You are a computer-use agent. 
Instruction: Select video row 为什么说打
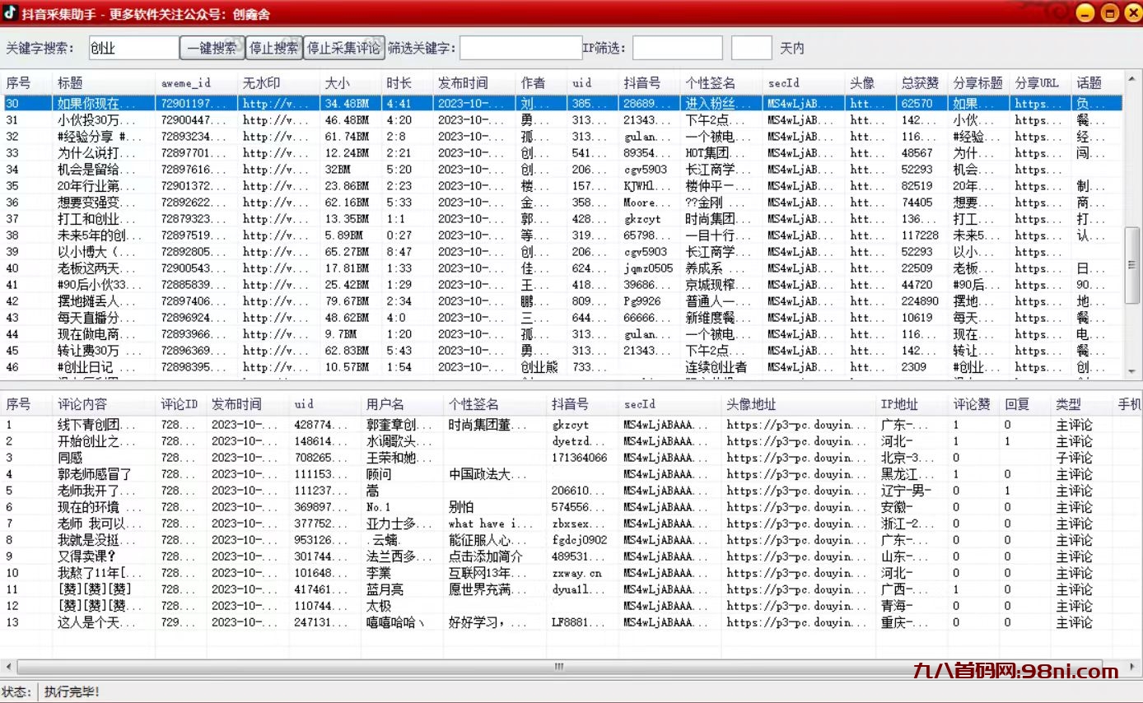pyautogui.click(x=562, y=153)
